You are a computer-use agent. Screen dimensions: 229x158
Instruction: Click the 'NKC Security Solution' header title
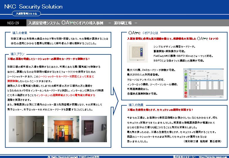coord(33,6)
